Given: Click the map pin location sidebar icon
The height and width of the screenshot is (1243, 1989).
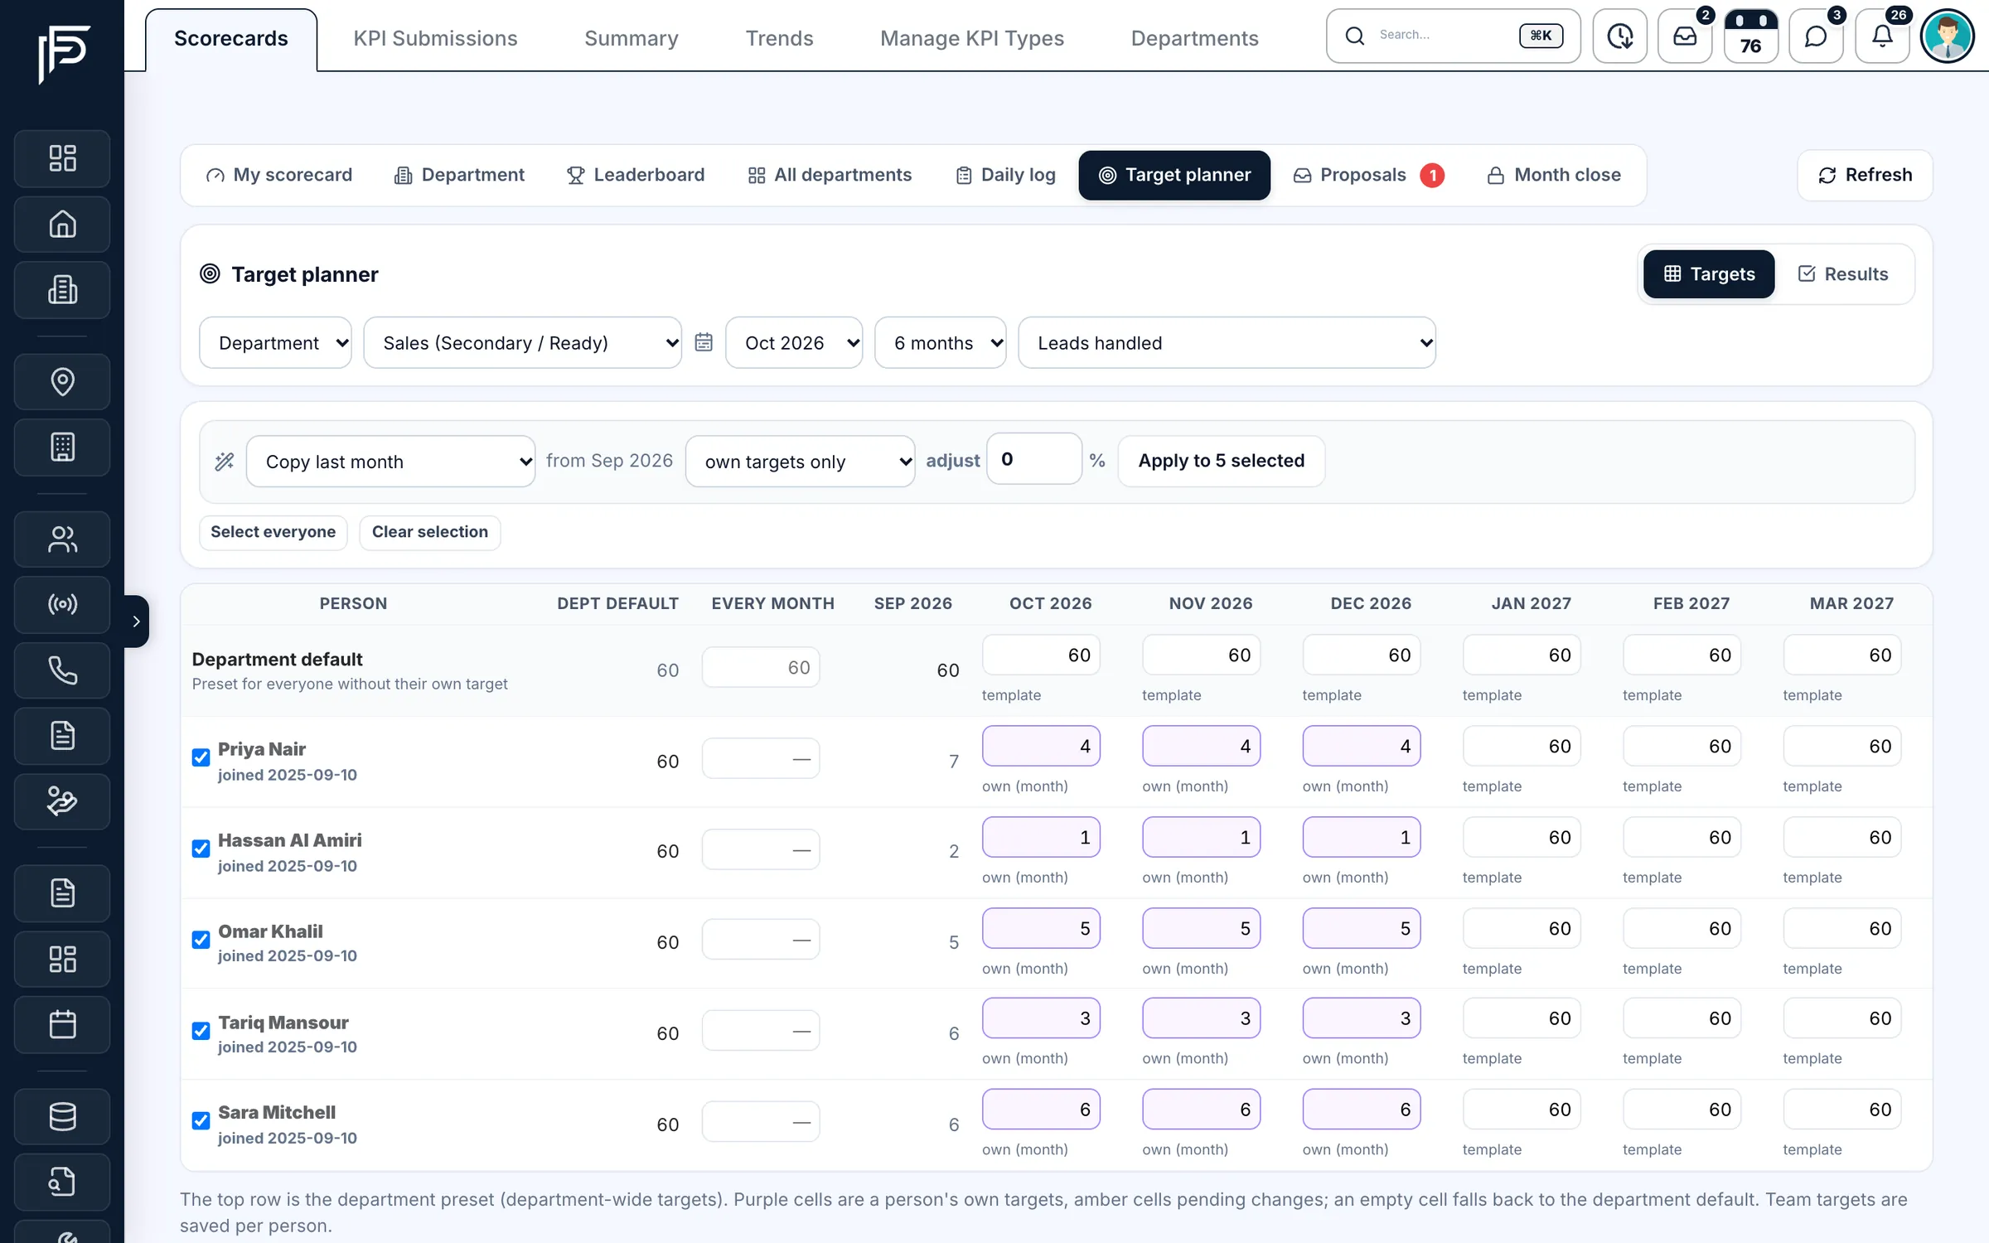Looking at the screenshot, I should 62,381.
